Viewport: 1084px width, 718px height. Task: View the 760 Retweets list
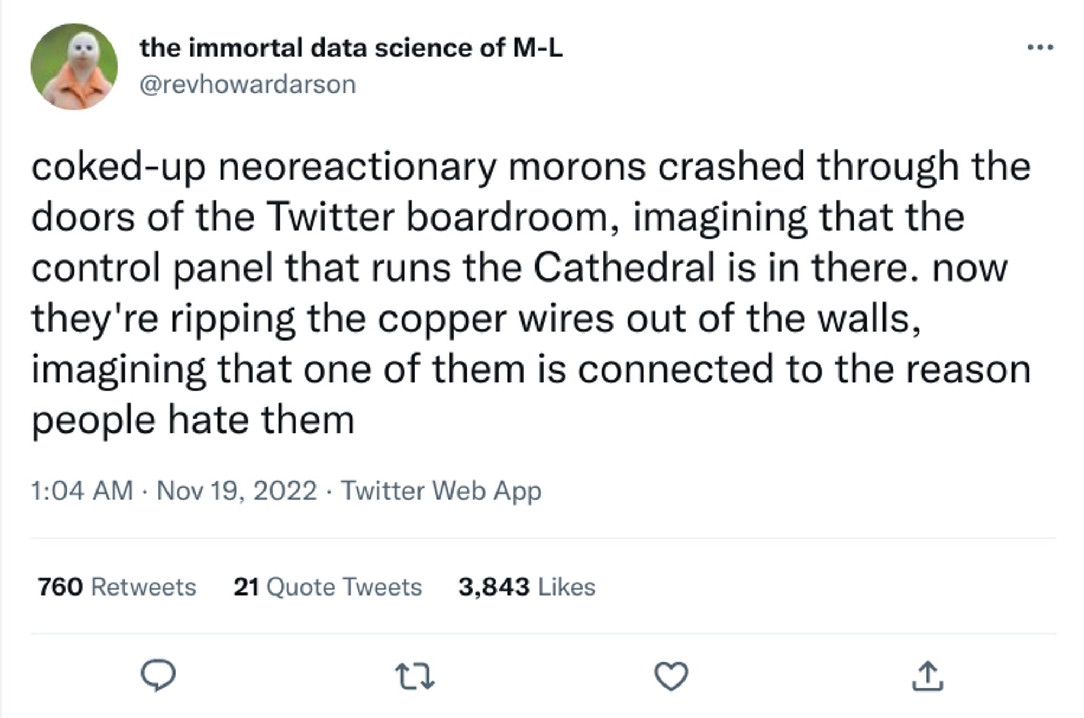pyautogui.click(x=117, y=586)
